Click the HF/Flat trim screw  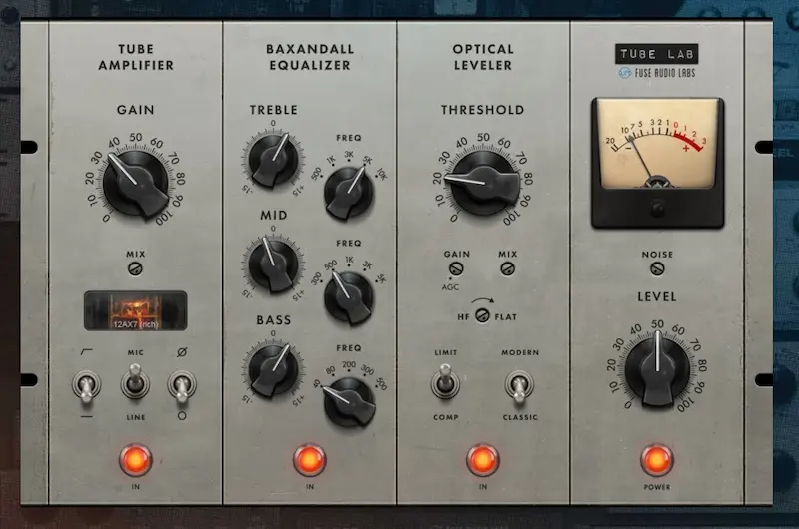click(483, 316)
